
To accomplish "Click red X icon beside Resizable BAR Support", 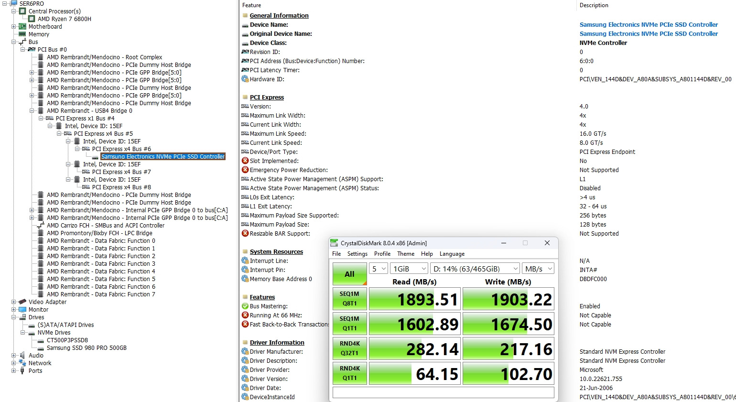I will tap(245, 233).
